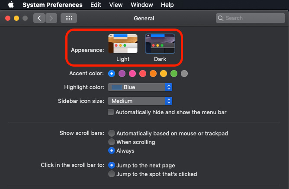
Task: Open the Window menu
Action: (142, 5)
